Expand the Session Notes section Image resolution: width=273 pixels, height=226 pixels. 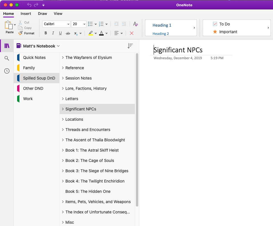(63, 78)
